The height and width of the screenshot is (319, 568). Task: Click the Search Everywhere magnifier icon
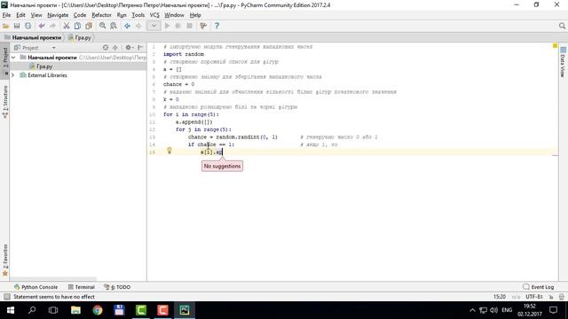pos(562,26)
